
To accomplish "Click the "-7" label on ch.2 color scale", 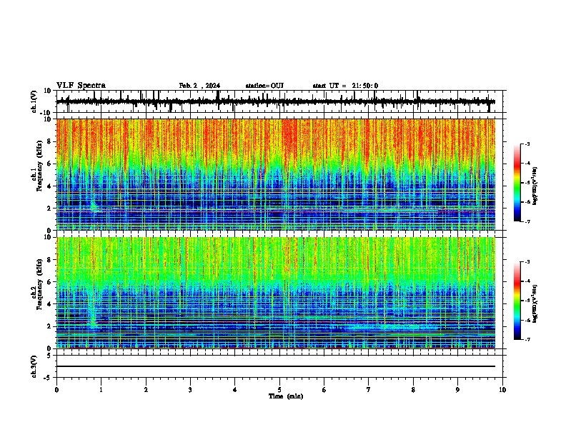I will [x=527, y=340].
